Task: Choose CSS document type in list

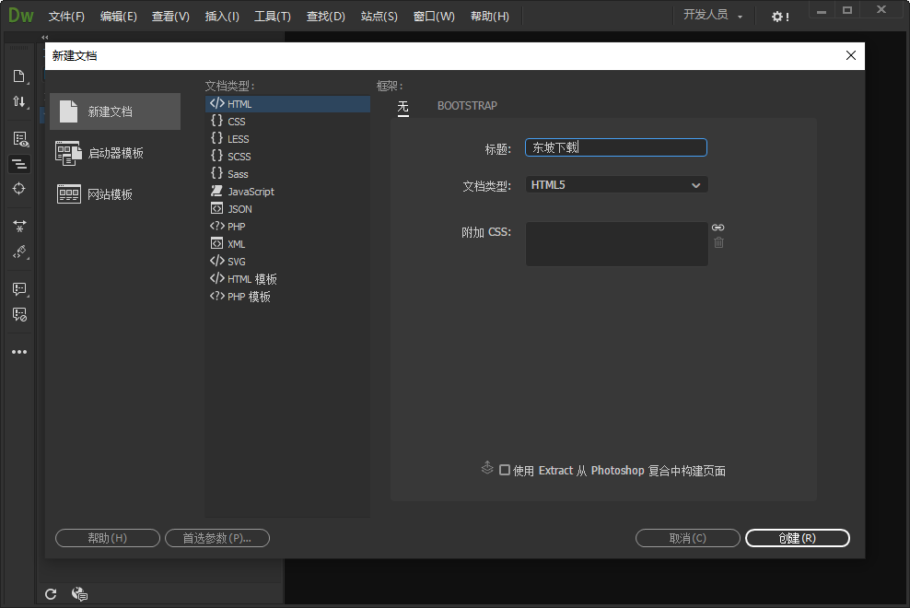Action: [287, 122]
